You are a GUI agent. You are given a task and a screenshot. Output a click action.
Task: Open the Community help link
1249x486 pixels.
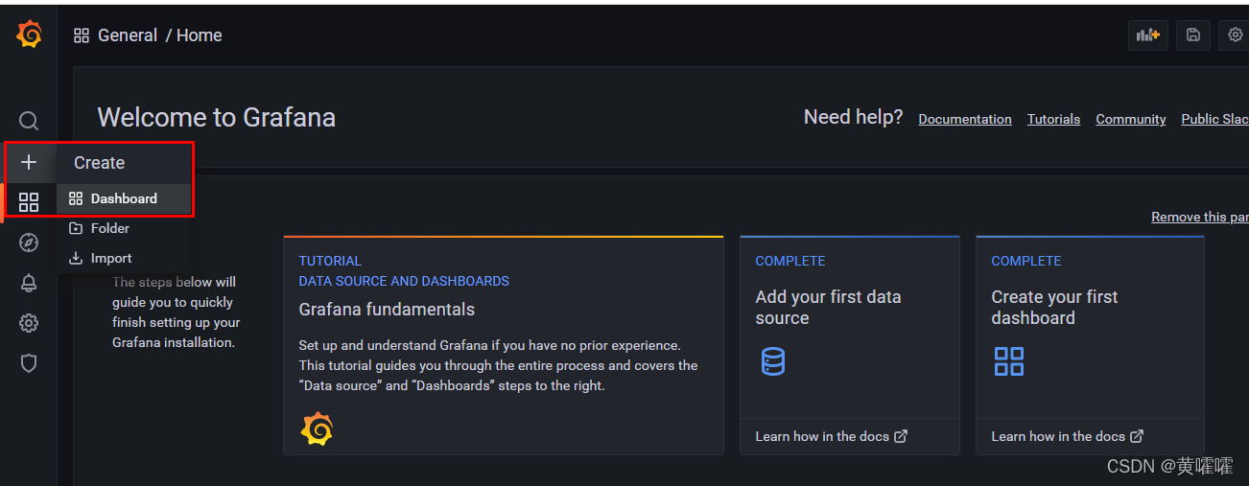click(1131, 119)
